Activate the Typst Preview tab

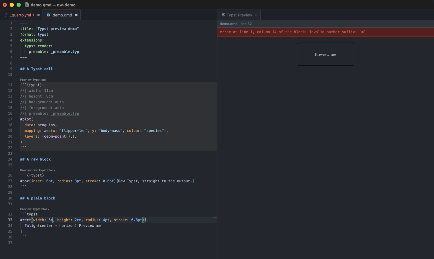coord(239,15)
